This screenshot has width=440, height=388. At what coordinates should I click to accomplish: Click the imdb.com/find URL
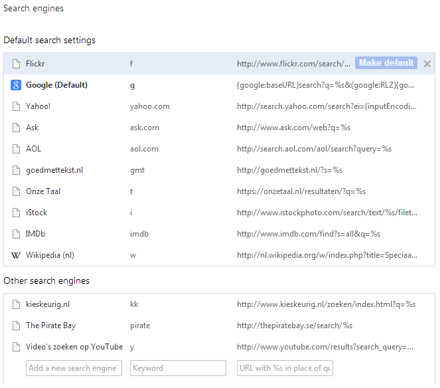(309, 234)
